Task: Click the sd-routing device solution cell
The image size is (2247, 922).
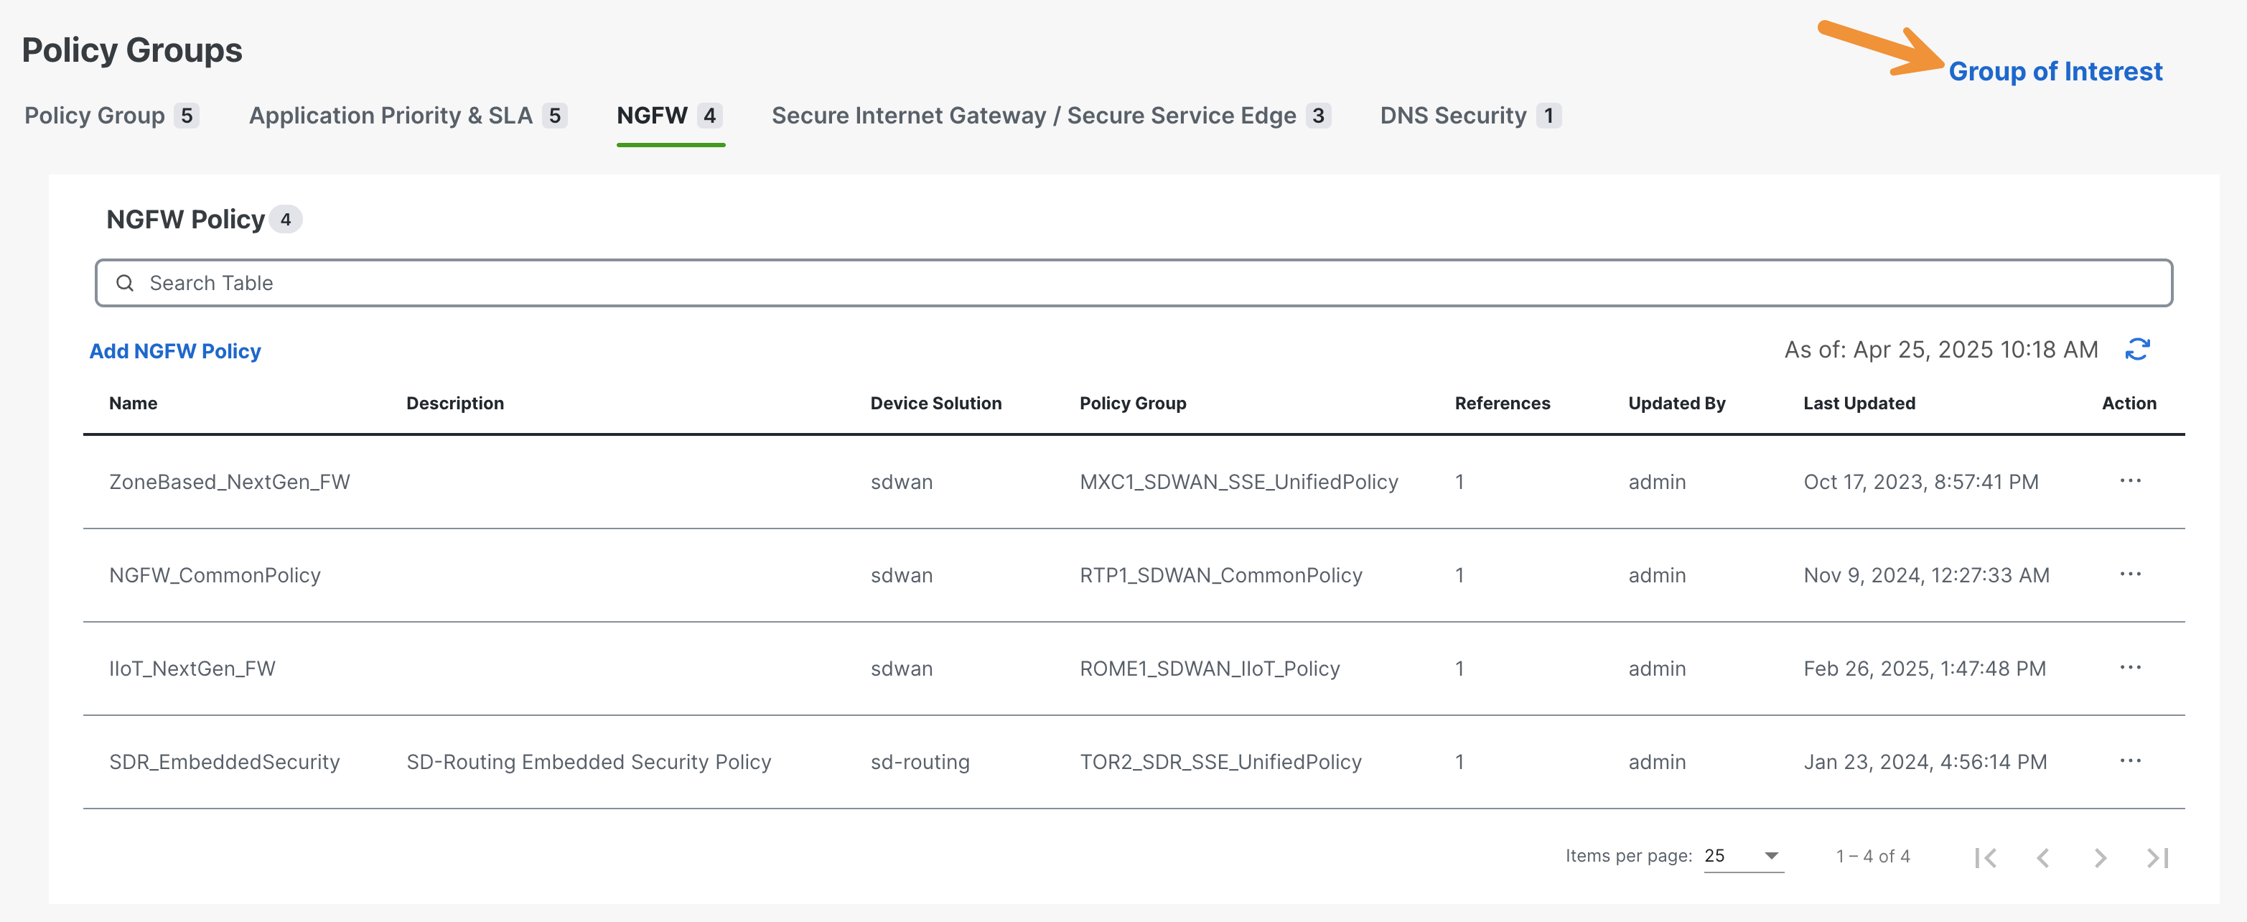Action: pyautogui.click(x=920, y=761)
